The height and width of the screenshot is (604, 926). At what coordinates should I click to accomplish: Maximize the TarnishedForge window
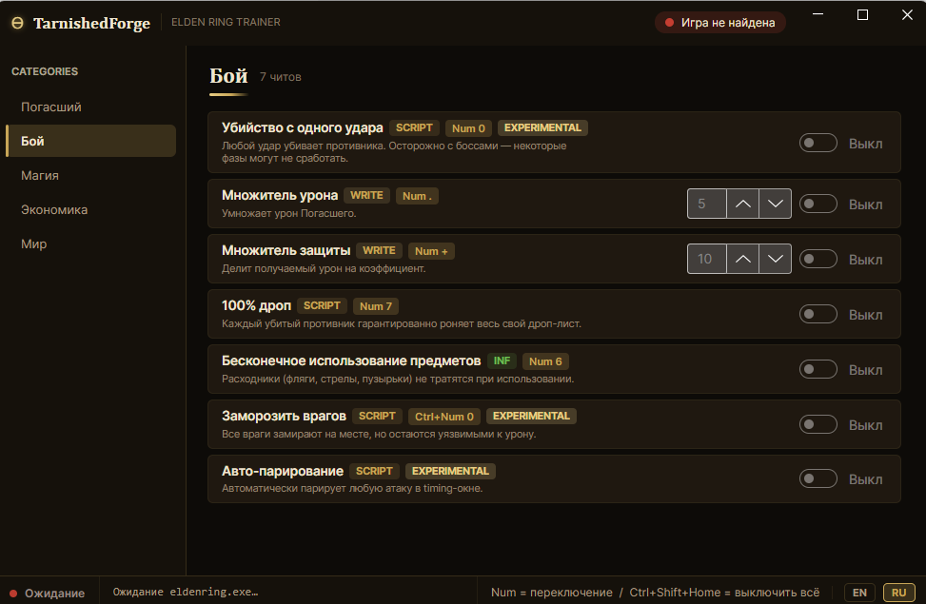(862, 14)
